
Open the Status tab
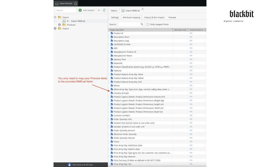114,11
